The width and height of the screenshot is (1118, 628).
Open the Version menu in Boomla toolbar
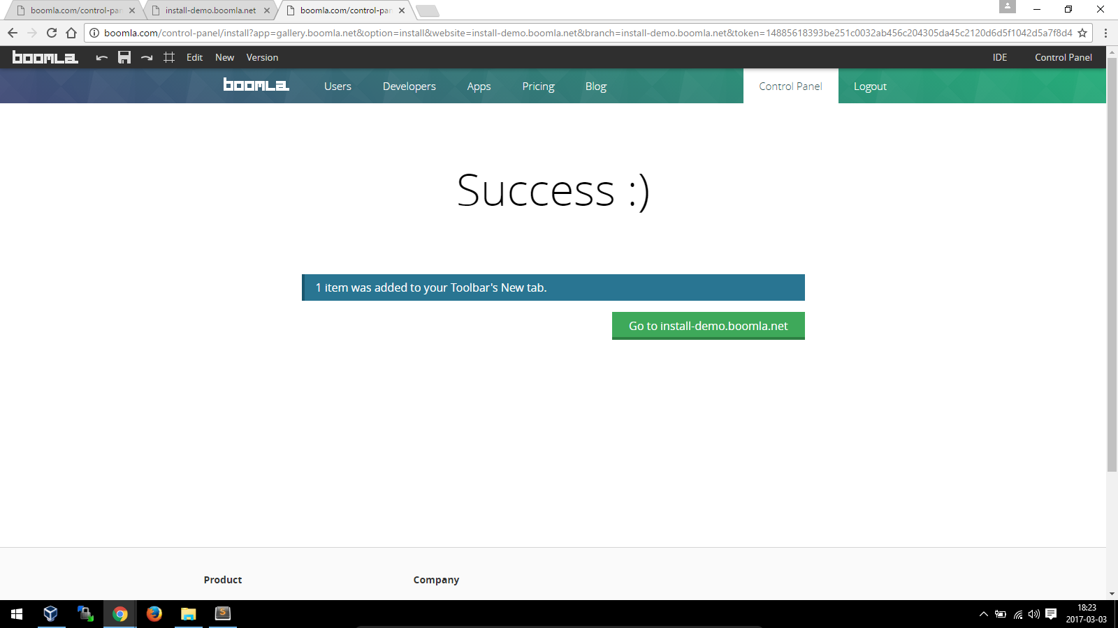click(x=262, y=57)
